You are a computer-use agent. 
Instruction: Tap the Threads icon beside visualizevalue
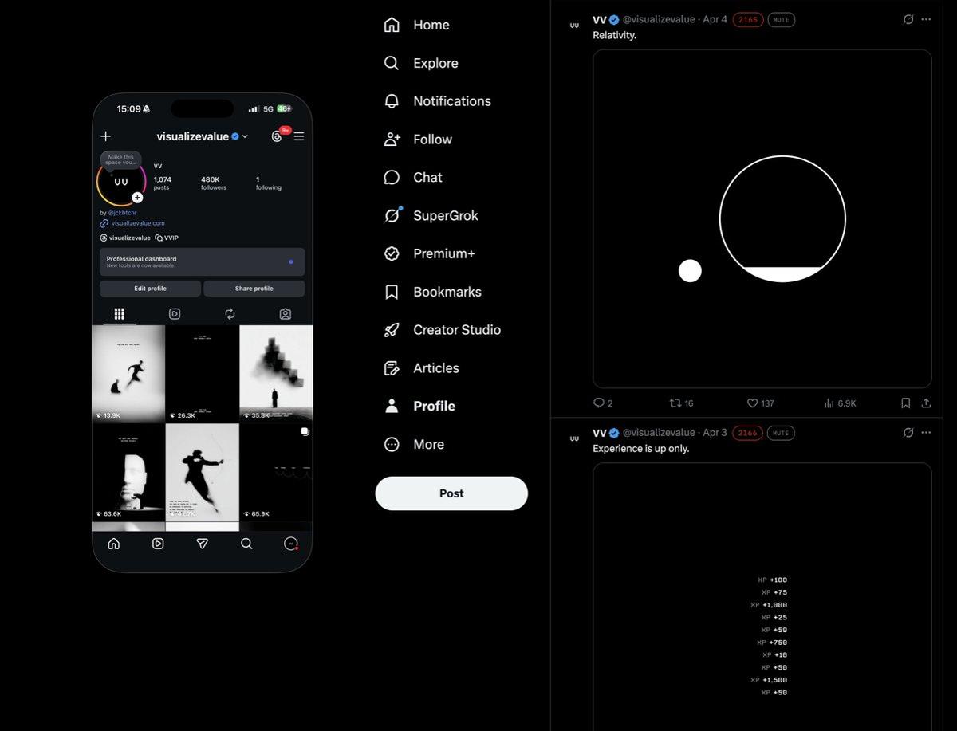(277, 136)
